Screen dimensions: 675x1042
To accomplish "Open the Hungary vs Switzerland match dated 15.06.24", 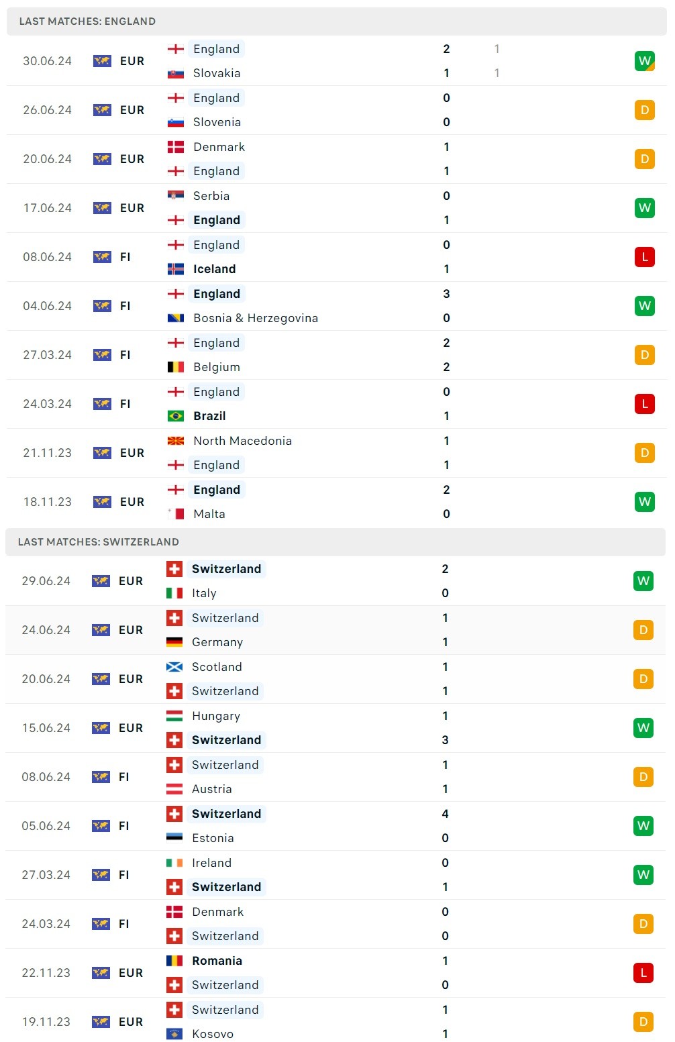I will (x=335, y=728).
